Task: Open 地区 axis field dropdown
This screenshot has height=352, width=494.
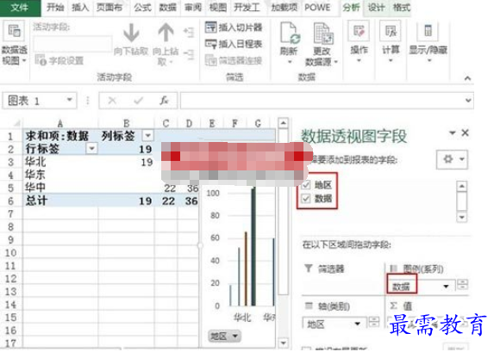Action: click(x=357, y=324)
